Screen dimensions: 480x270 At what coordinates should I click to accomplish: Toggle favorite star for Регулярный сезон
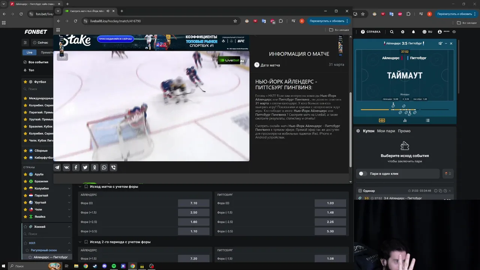[x=27, y=250]
